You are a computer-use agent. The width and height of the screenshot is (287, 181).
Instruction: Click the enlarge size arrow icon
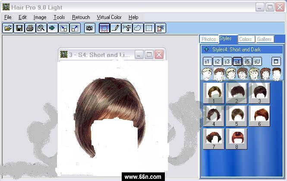pyautogui.click(x=75, y=28)
